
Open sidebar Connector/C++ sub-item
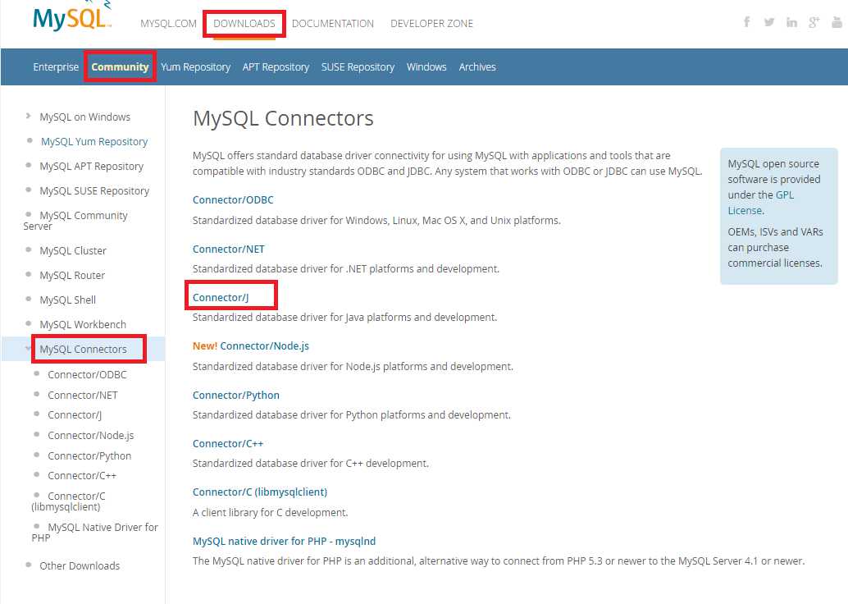[x=82, y=476]
